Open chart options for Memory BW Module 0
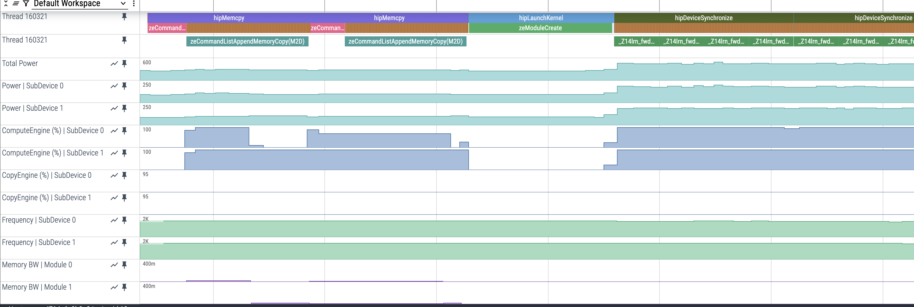The image size is (914, 307). (114, 265)
